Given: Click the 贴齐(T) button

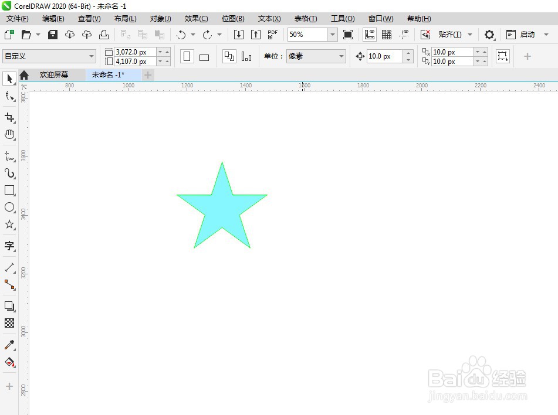Looking at the screenshot, I should [450, 35].
